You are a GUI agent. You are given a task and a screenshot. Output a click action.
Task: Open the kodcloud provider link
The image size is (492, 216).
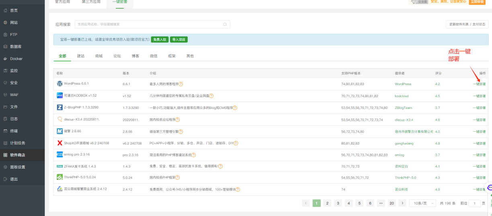402,96
